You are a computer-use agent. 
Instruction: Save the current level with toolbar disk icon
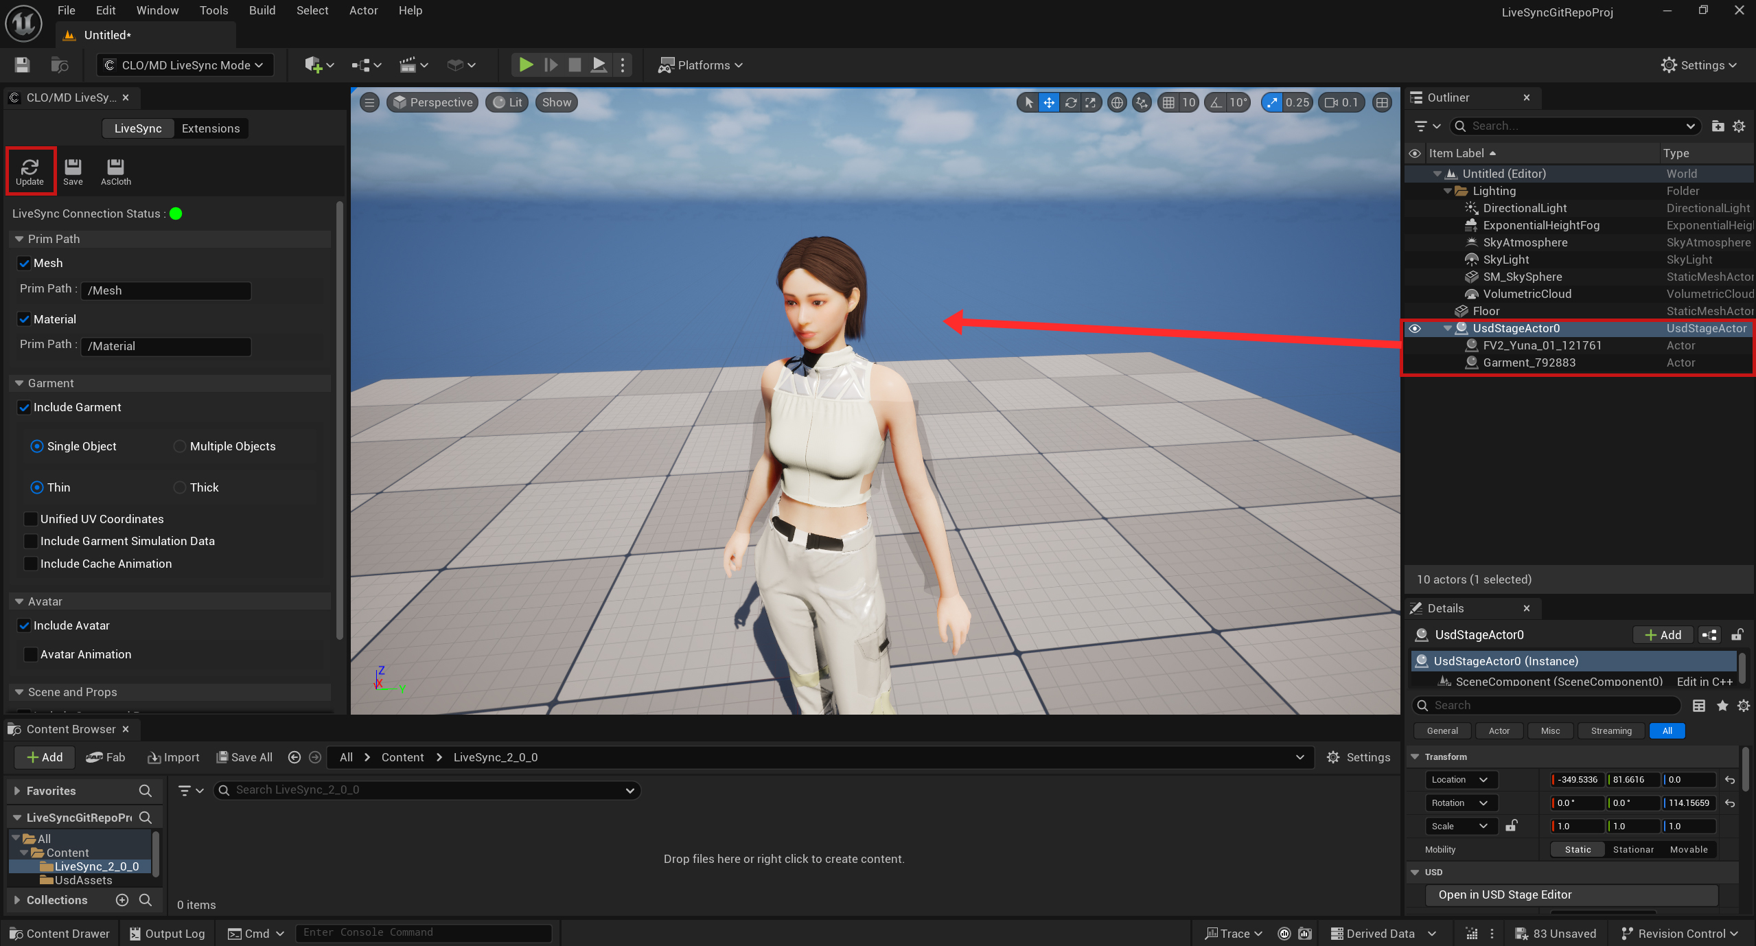[22, 65]
